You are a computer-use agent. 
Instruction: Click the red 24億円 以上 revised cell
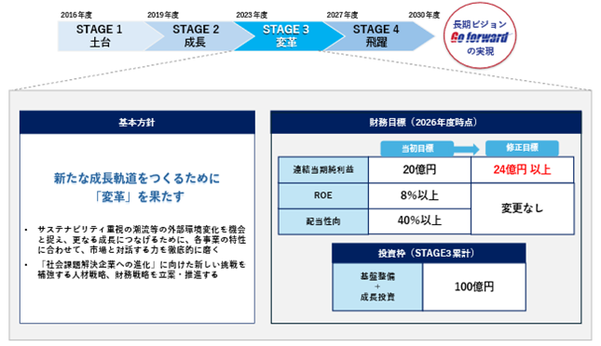[x=522, y=169]
